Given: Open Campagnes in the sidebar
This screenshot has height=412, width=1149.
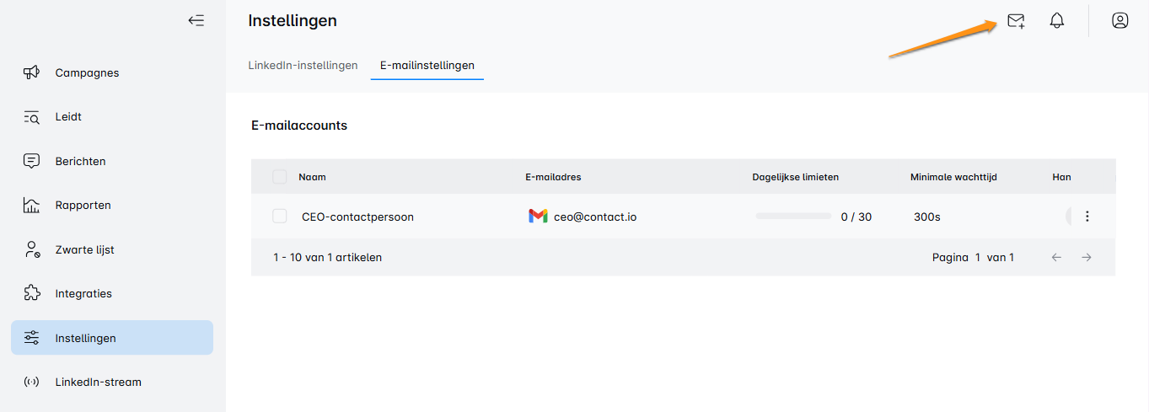Looking at the screenshot, I should 87,73.
